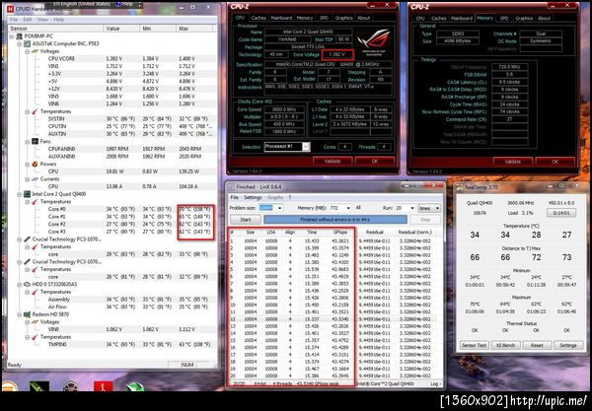
Task: Click the flame icon beside Powers
Action: point(35,164)
